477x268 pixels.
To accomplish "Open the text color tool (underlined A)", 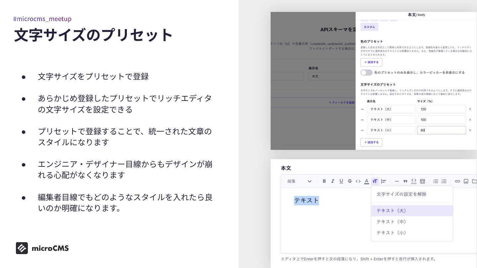I will pyautogui.click(x=366, y=181).
